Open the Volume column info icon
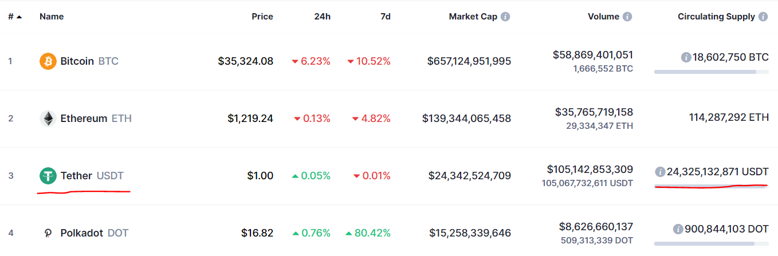The width and height of the screenshot is (778, 256). click(627, 17)
